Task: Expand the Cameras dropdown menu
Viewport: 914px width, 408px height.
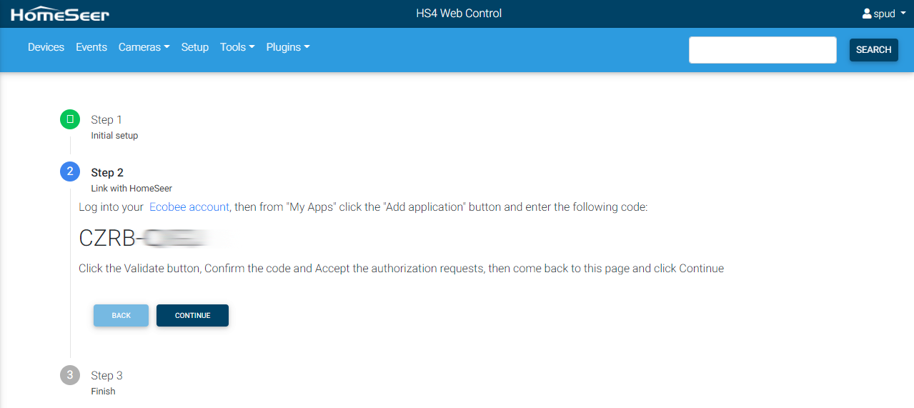Action: pyautogui.click(x=144, y=47)
